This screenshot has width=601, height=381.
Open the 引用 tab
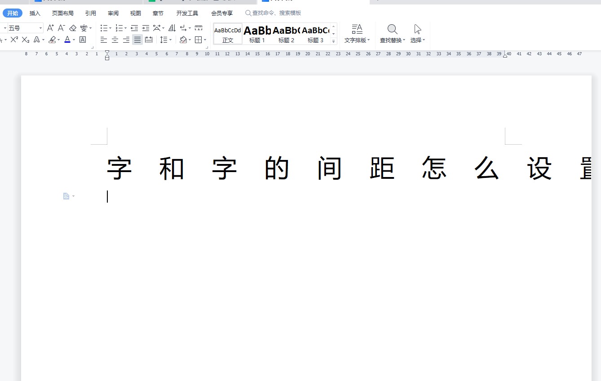91,13
